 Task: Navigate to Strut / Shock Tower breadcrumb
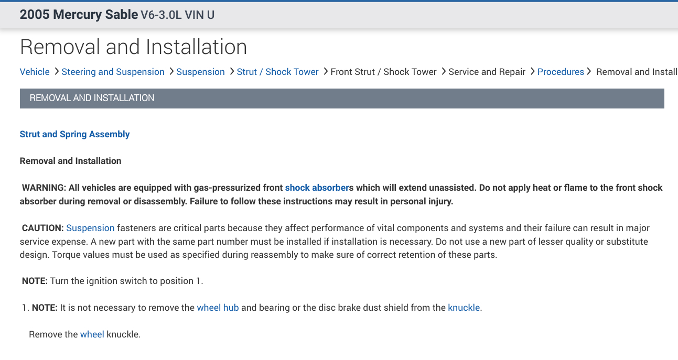[x=277, y=72]
